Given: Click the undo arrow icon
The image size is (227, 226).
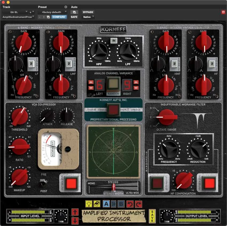Looking at the screenshot, I should (130, 204).
